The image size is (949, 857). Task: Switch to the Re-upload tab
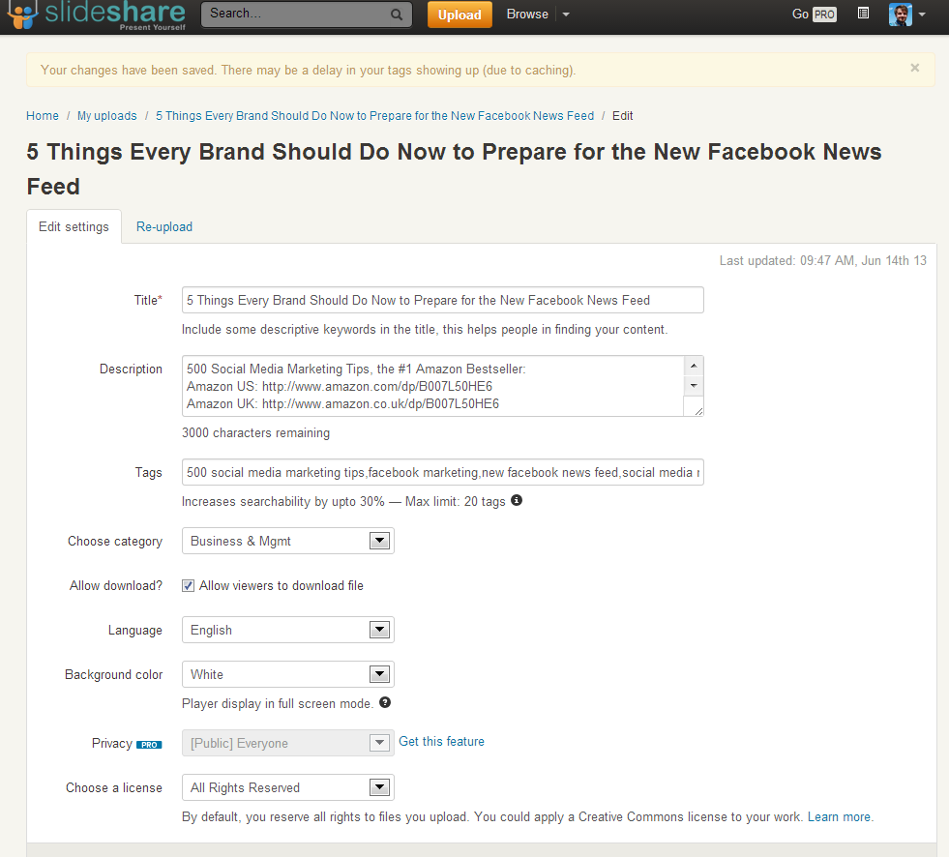(164, 226)
